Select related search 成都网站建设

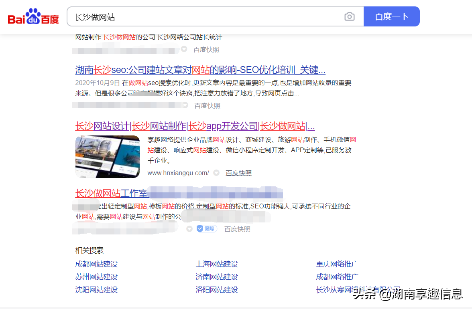pos(96,264)
